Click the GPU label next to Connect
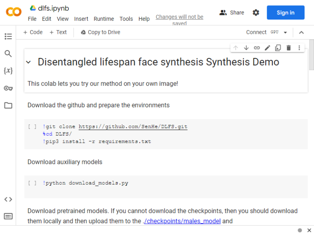 tap(274, 32)
